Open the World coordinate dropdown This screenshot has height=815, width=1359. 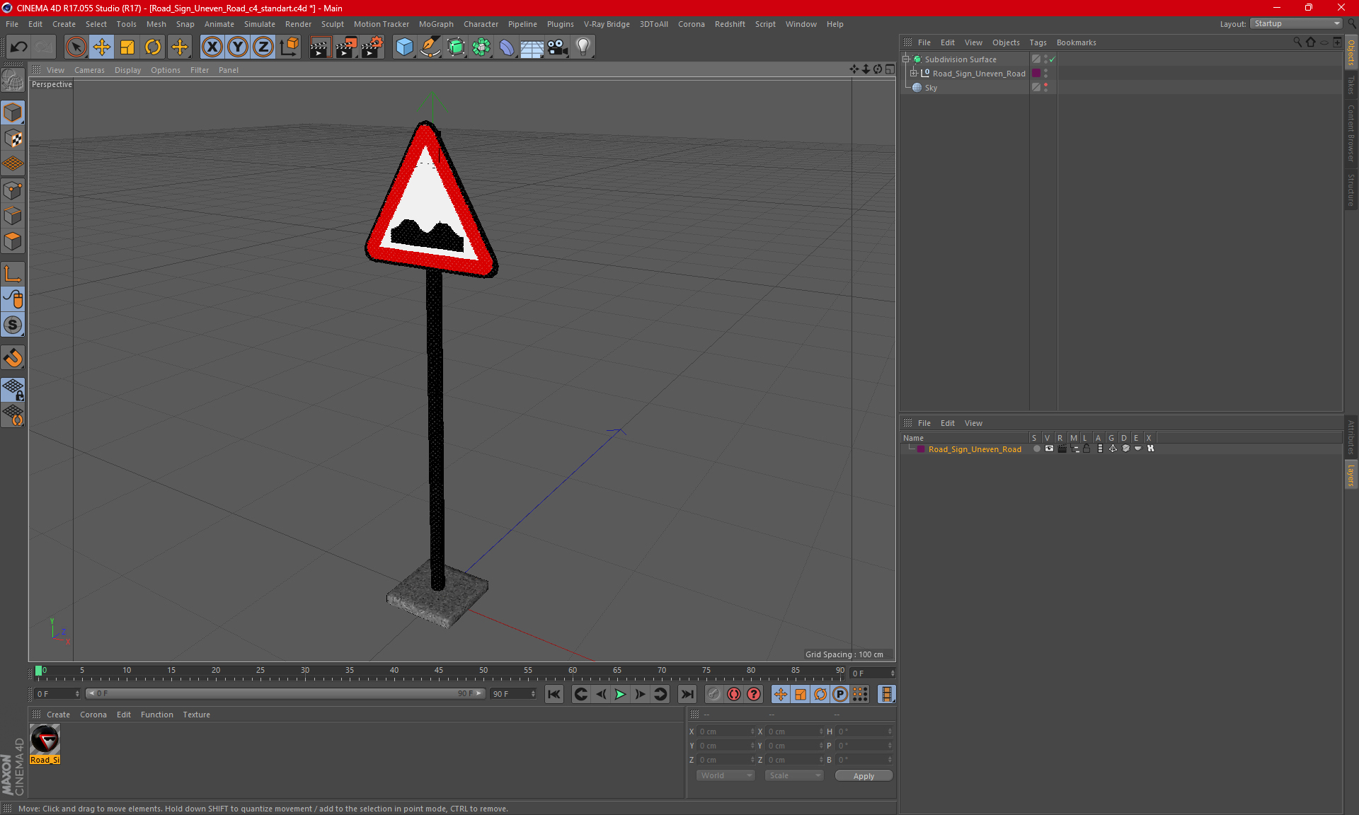[x=726, y=775]
